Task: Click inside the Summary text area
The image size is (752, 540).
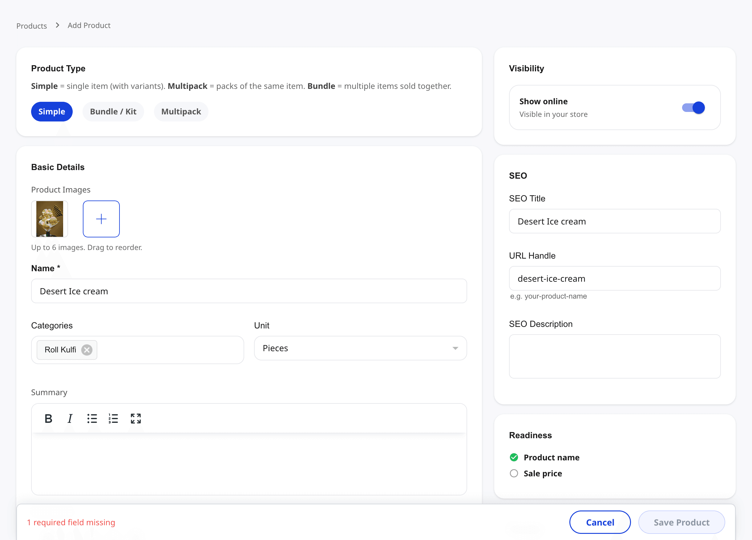Action: coord(249,463)
